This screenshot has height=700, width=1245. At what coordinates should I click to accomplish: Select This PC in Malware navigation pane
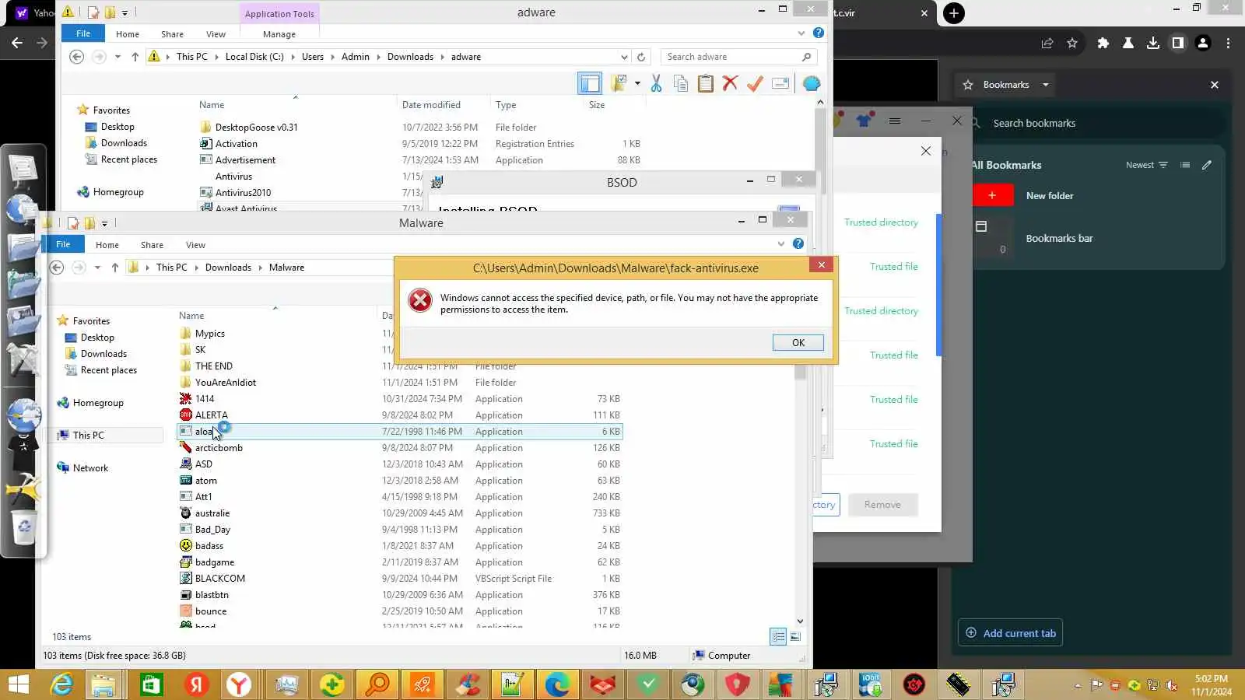[88, 436]
